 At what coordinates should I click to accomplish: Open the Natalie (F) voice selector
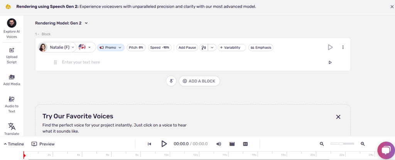tap(57, 47)
